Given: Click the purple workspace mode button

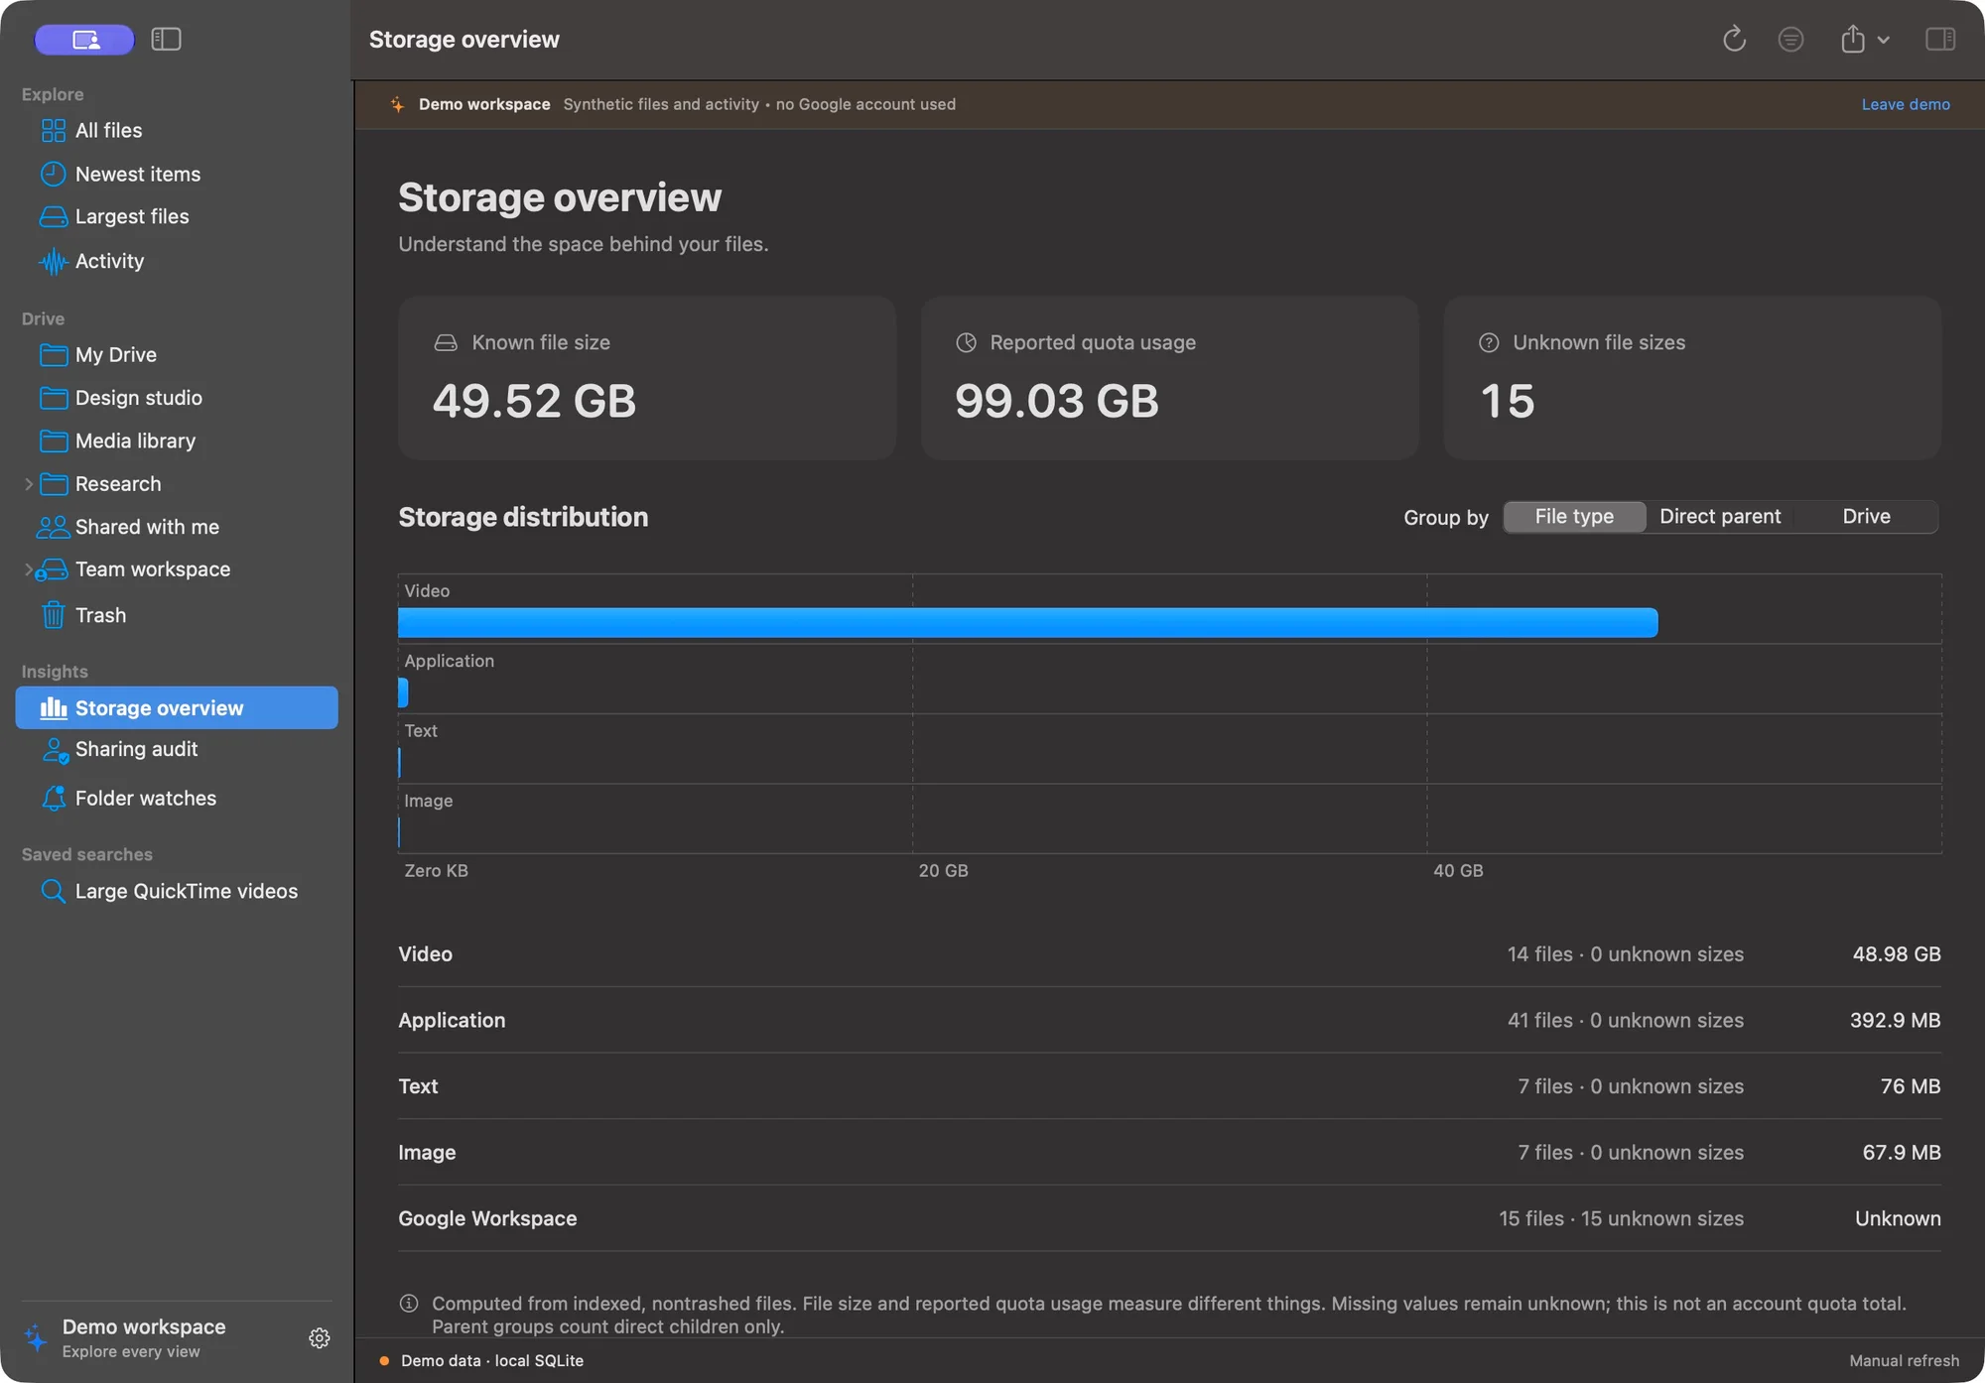Looking at the screenshot, I should [x=84, y=40].
